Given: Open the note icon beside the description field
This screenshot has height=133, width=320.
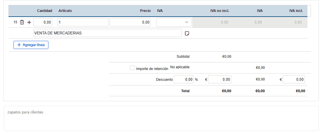Looking at the screenshot, I should pyautogui.click(x=187, y=33).
